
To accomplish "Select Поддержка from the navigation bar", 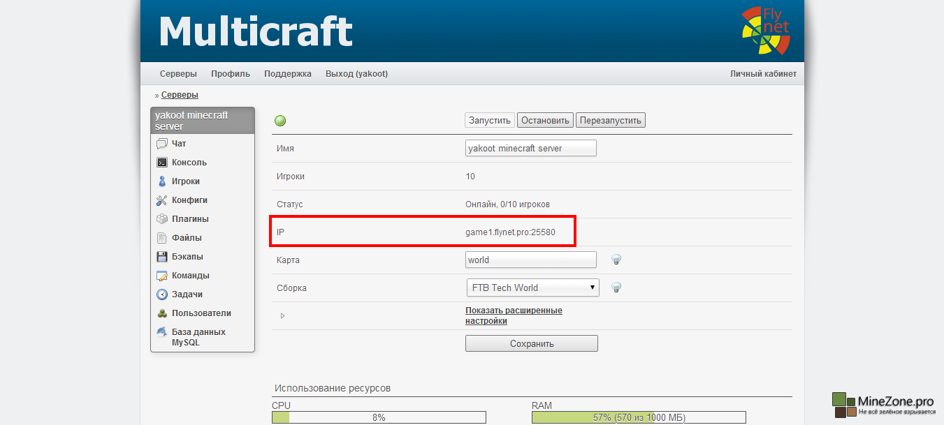I will click(288, 74).
